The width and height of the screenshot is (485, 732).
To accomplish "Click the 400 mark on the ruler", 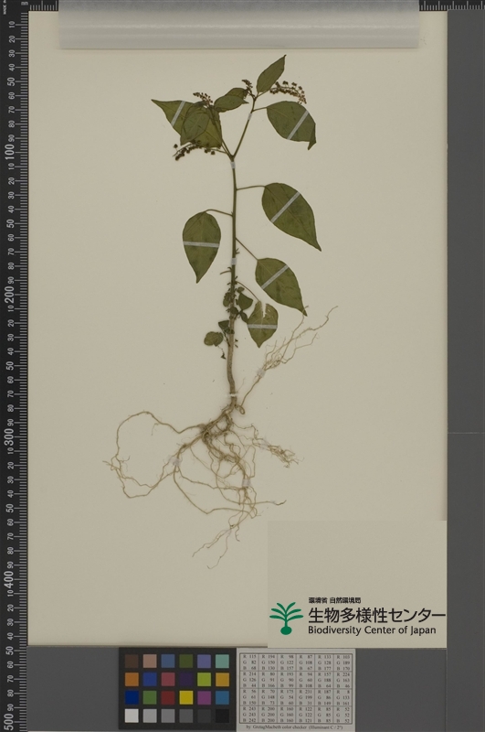I will 9,579.
